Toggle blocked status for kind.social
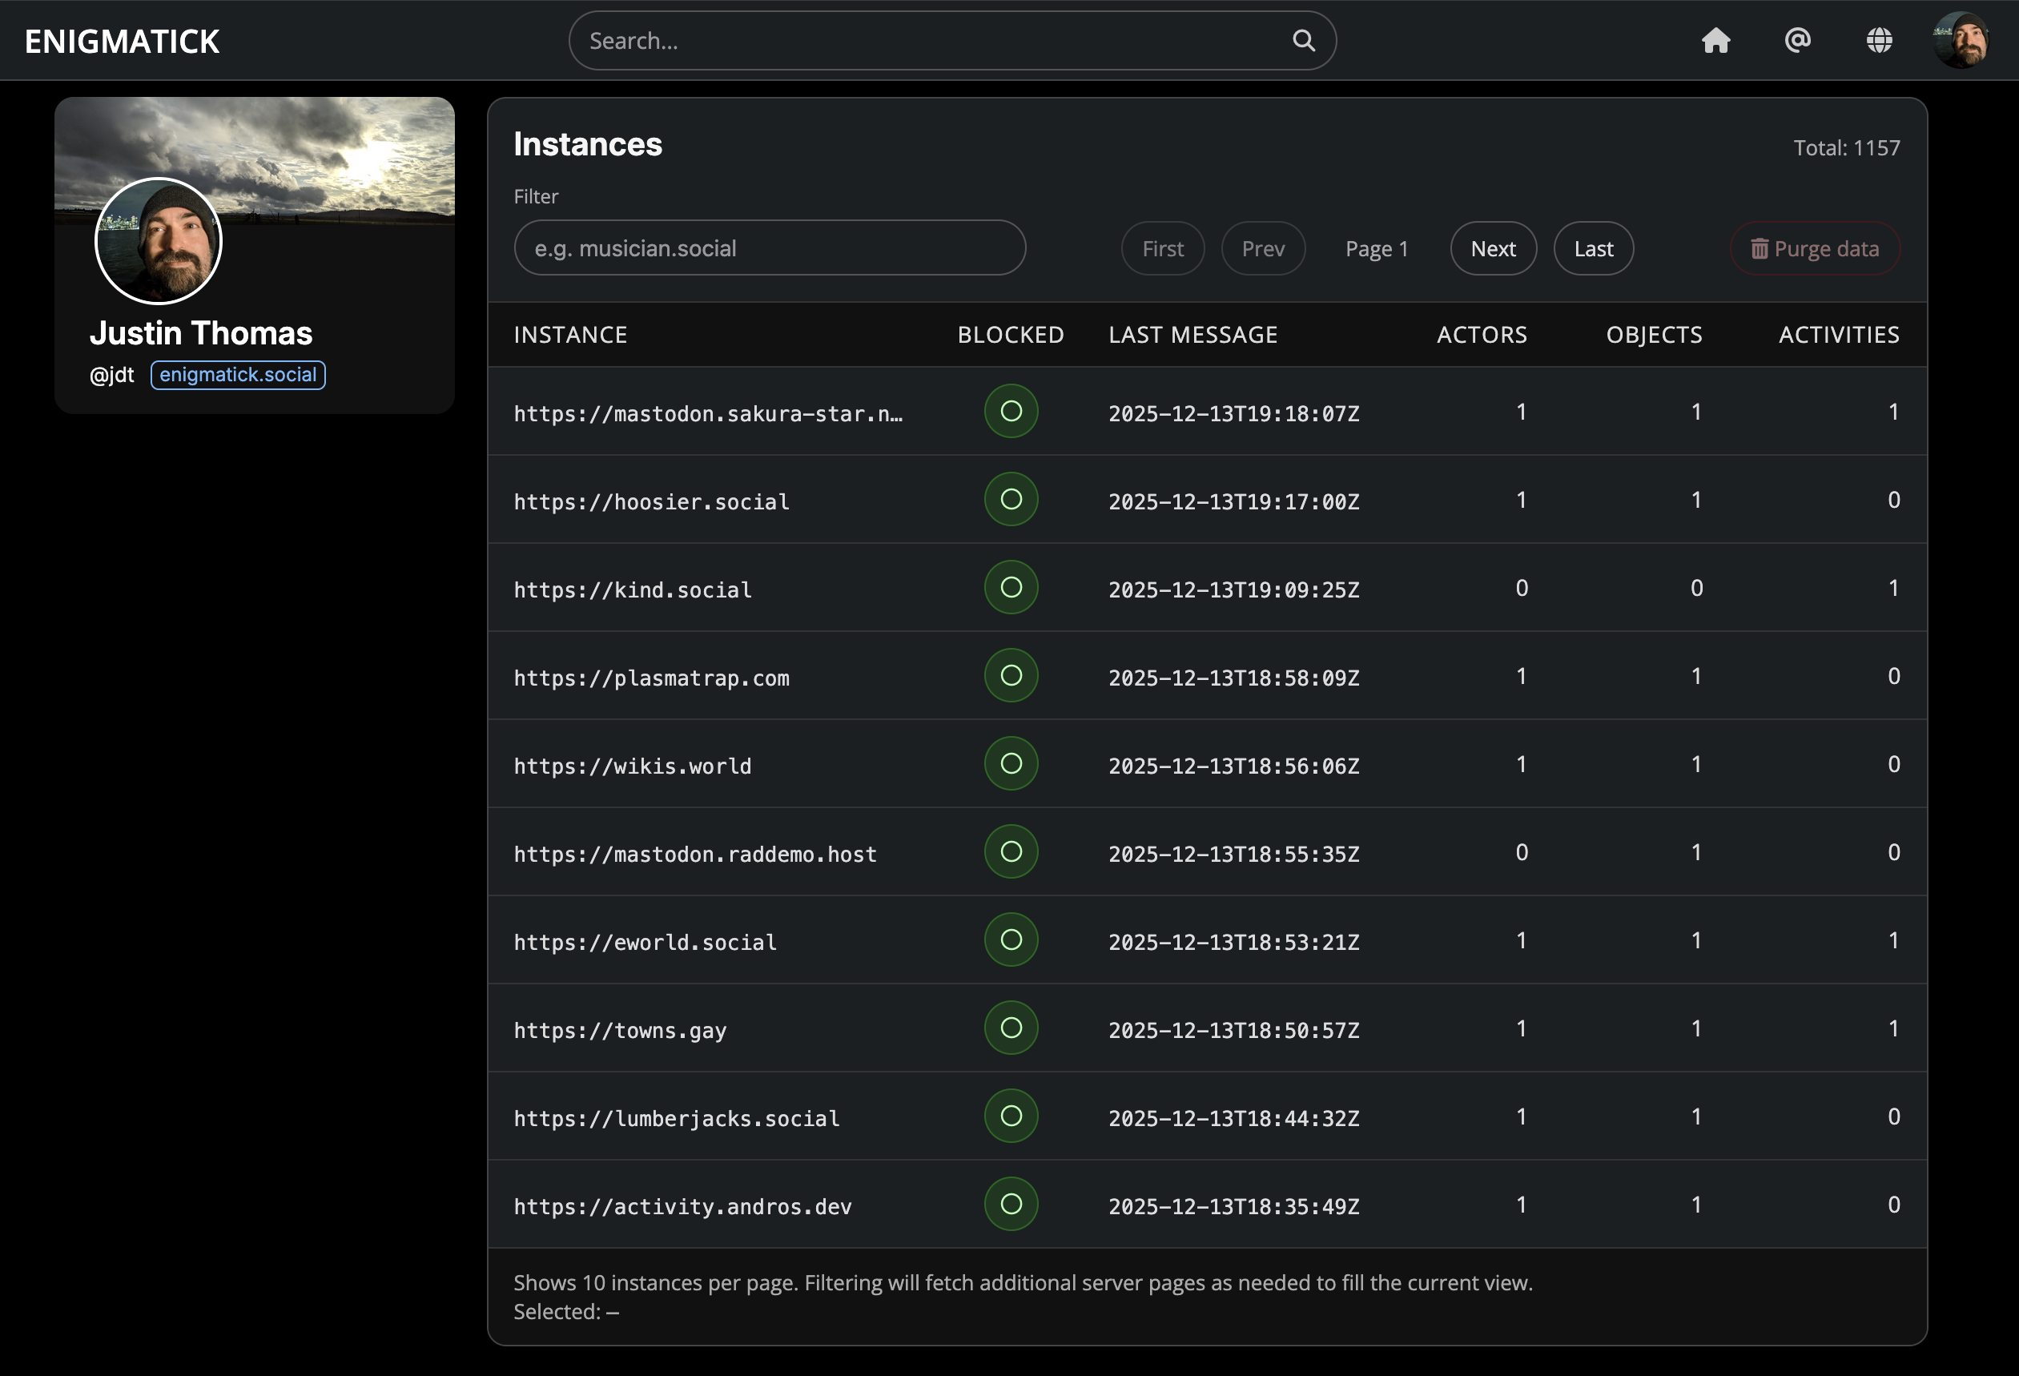 click(x=1011, y=588)
